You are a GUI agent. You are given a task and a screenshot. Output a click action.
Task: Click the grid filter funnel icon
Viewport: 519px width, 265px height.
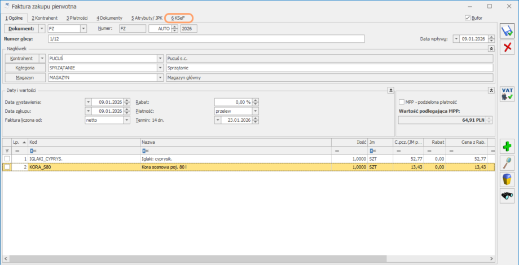[7, 151]
